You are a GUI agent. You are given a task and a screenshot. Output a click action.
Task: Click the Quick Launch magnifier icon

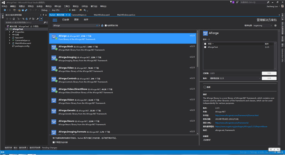point(268,2)
